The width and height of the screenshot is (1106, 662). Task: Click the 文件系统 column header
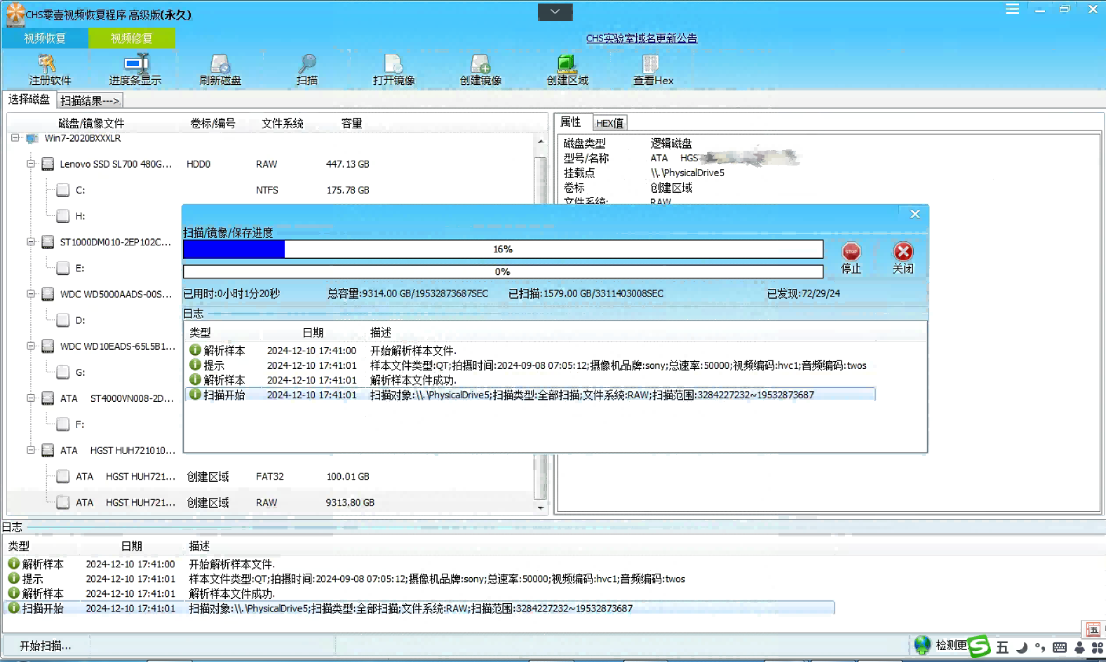(283, 123)
